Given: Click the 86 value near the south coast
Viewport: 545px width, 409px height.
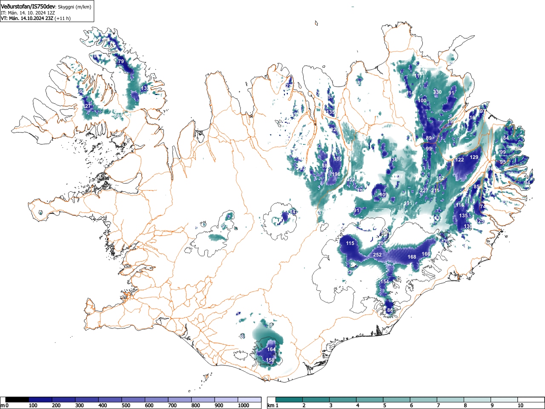Looking at the screenshot, I should [390, 310].
